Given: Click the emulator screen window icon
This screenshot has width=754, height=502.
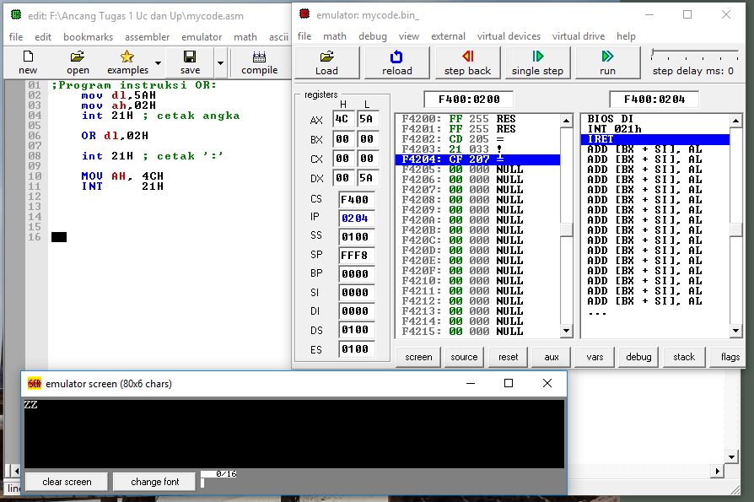Looking at the screenshot, I should coord(34,384).
